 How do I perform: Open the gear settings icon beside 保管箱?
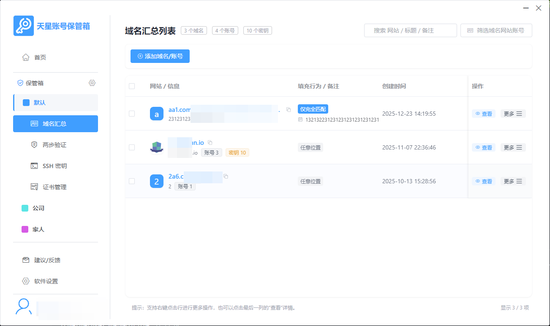(x=92, y=83)
